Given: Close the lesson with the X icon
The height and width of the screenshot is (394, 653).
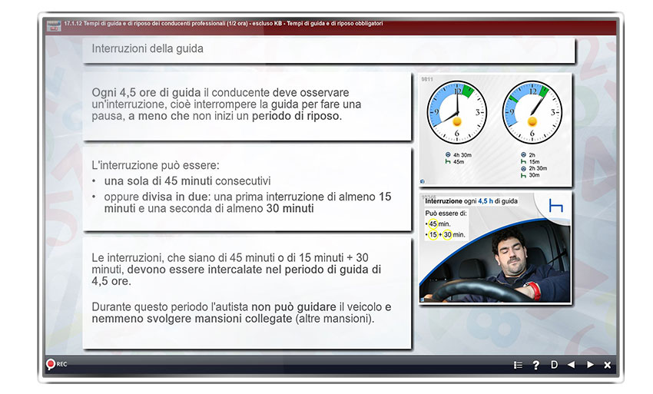Looking at the screenshot, I should [x=608, y=365].
